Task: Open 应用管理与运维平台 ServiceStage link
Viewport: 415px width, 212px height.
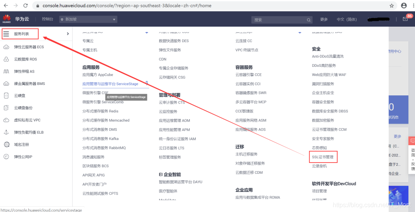Action: point(111,84)
